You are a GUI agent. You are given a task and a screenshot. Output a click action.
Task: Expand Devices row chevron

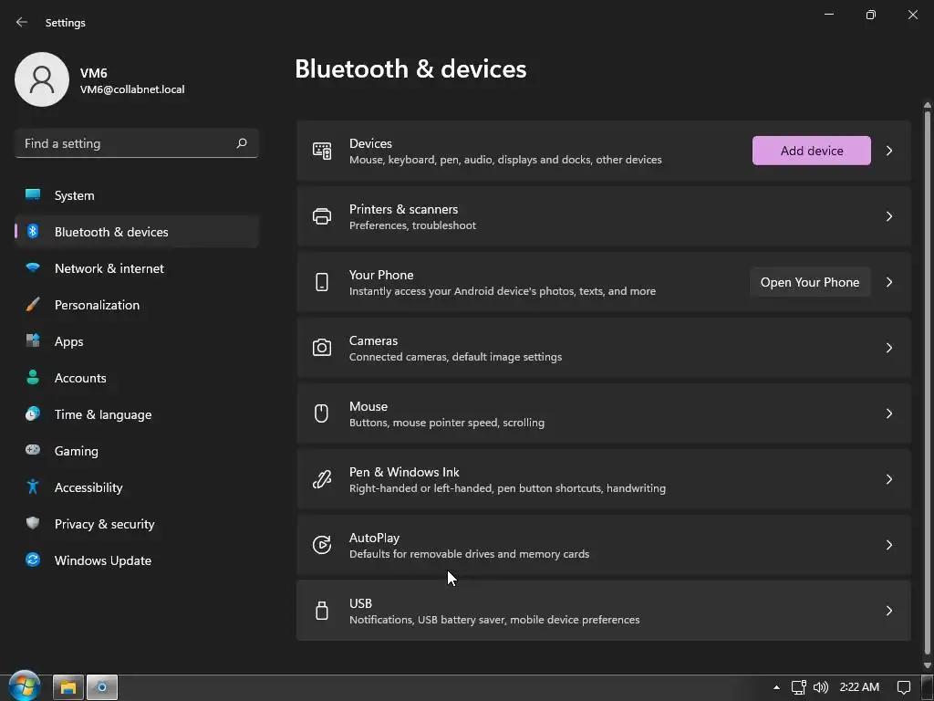pos(888,151)
